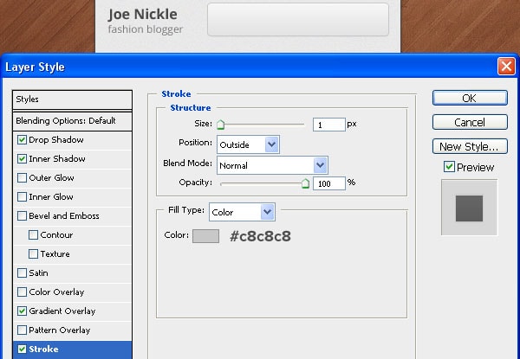
Task: Enable the Outer Glow checkbox
Action: pos(22,177)
